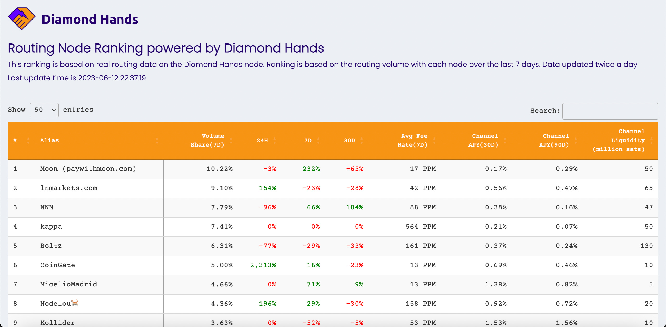Sort by Channel Liquidity column
Screen dimensions: 666x327
(620, 141)
